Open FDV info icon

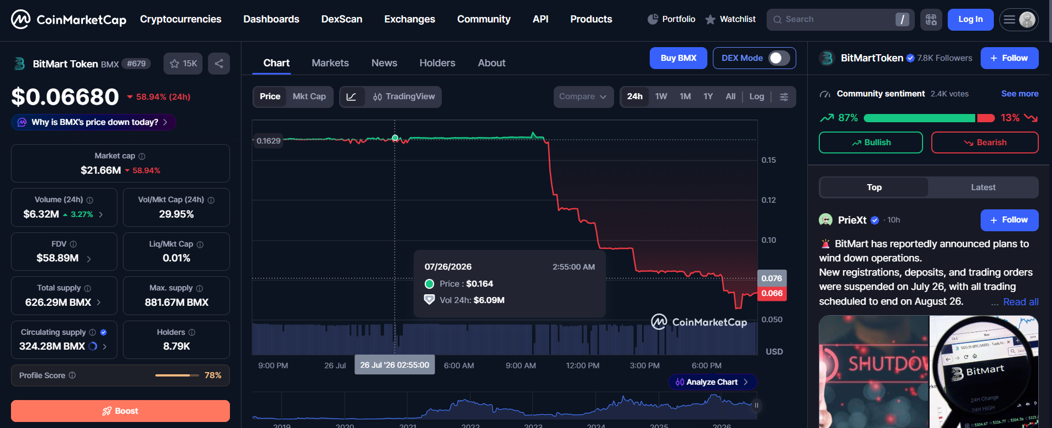74,244
